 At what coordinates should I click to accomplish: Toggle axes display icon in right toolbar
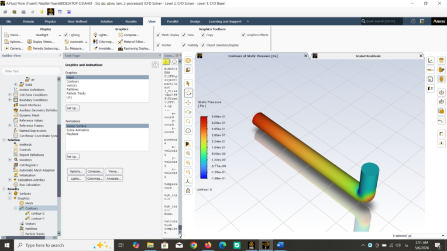[x=431, y=61]
